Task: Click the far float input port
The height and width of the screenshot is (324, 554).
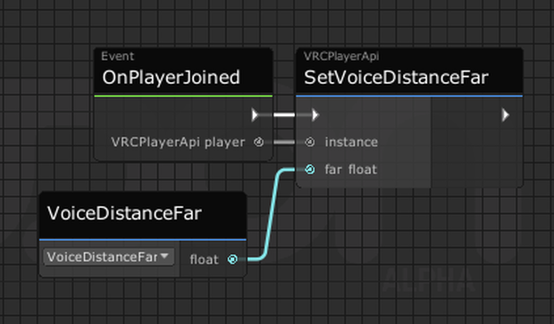Action: pos(310,170)
